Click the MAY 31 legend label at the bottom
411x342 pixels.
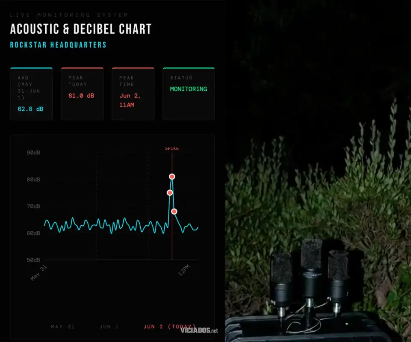click(x=63, y=327)
